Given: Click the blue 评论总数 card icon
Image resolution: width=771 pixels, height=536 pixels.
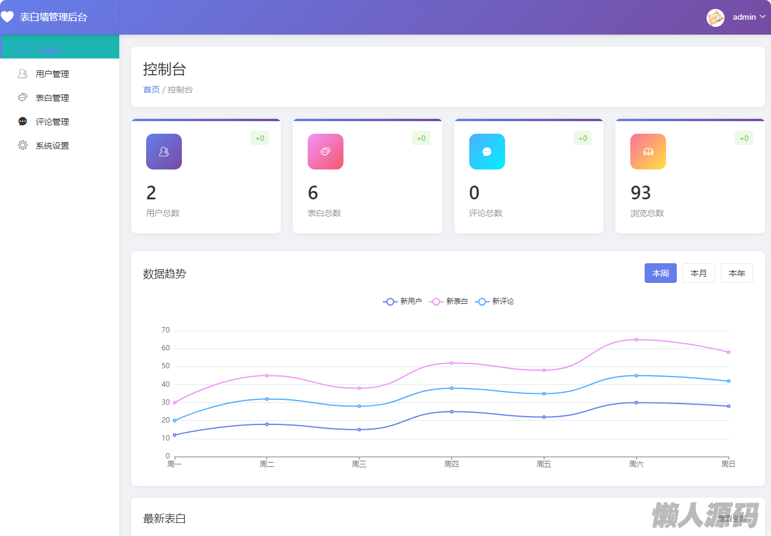Looking at the screenshot, I should pyautogui.click(x=487, y=152).
